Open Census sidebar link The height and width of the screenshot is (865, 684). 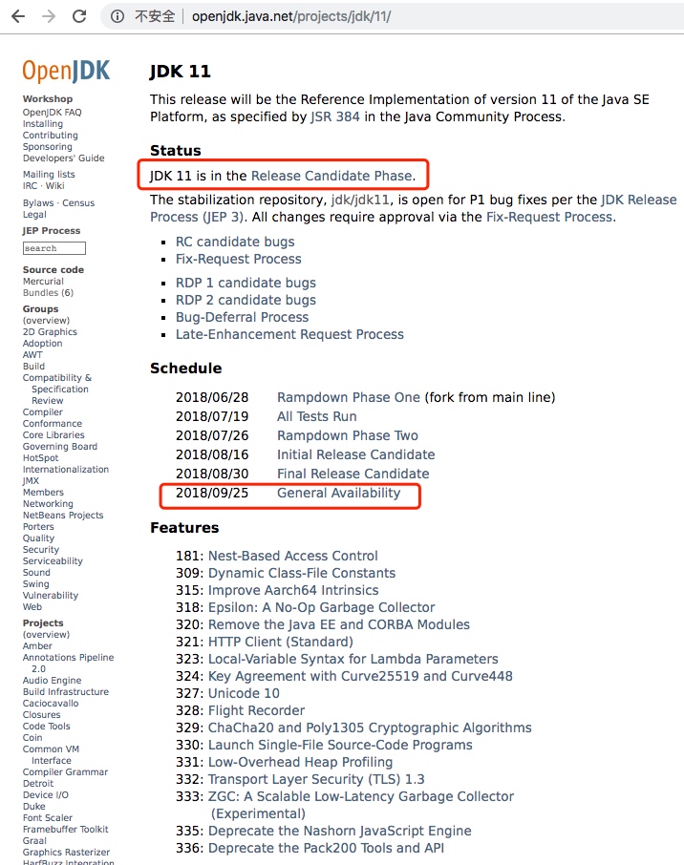pyautogui.click(x=78, y=203)
